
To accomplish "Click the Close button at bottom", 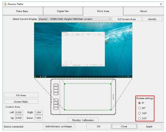I will click(124, 126).
